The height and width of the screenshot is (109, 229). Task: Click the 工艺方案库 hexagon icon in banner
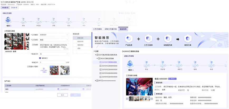click(148, 39)
